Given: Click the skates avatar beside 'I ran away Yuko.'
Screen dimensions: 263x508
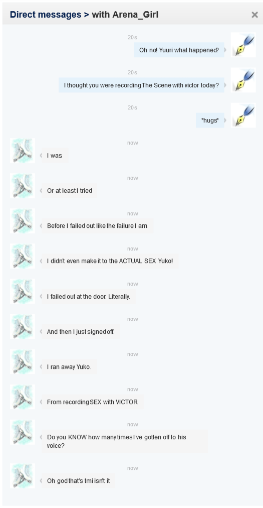Looking at the screenshot, I should click(23, 362).
